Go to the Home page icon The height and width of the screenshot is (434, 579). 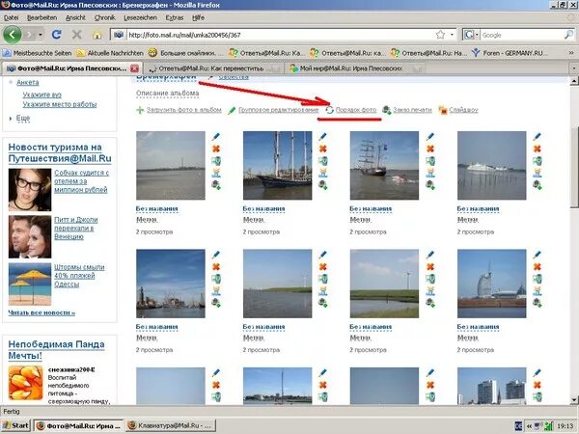tap(97, 35)
